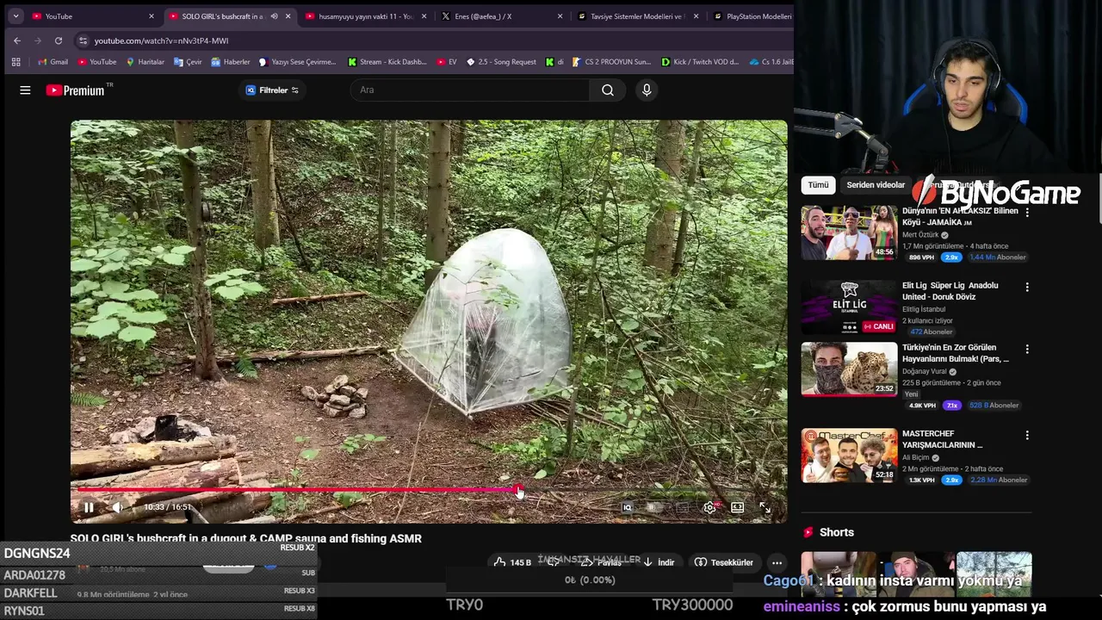This screenshot has height=620, width=1102.
Task: Click the video title SOLO GIRL's bushcraft
Action: pyautogui.click(x=246, y=538)
